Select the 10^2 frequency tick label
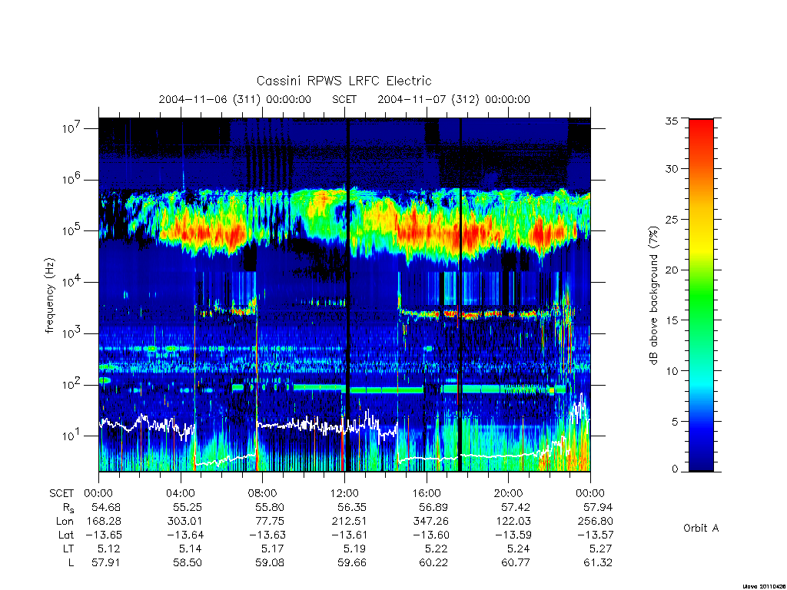This screenshot has height=590, width=787. 72,385
